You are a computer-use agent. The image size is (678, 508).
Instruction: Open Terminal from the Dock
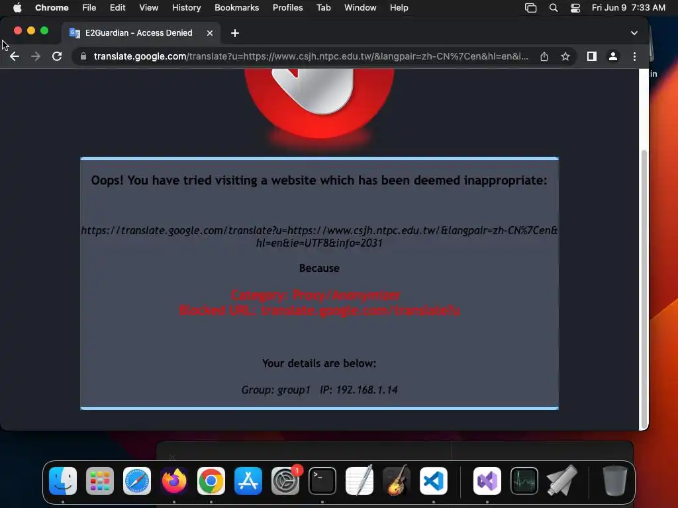(x=322, y=481)
